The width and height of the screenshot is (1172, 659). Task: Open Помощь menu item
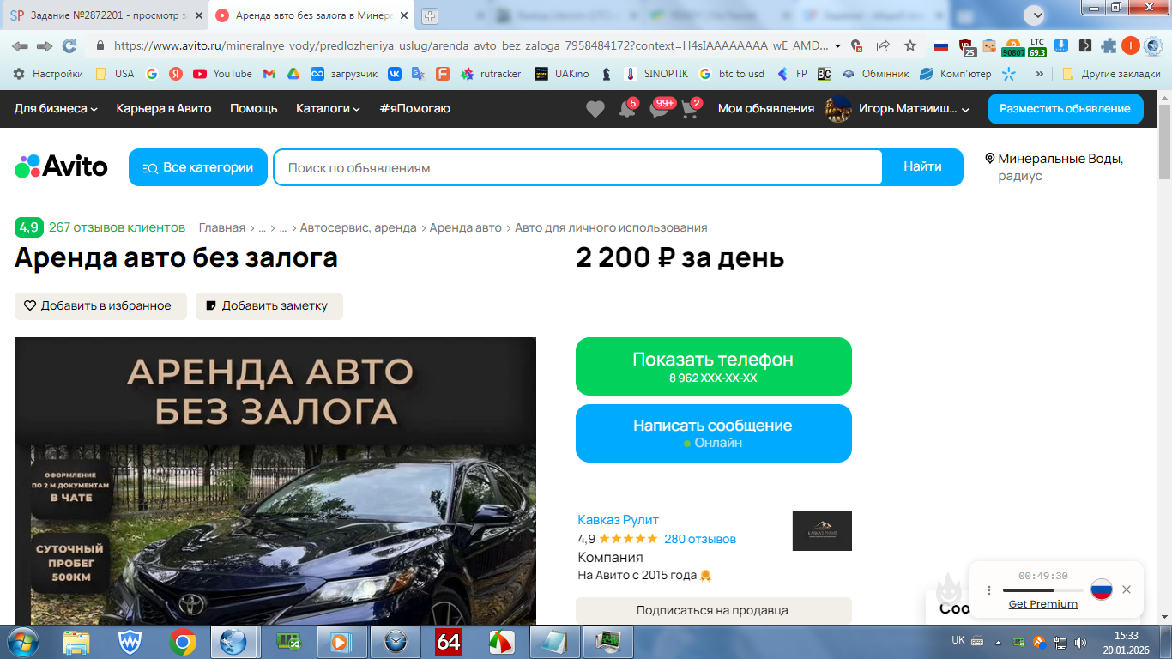254,108
